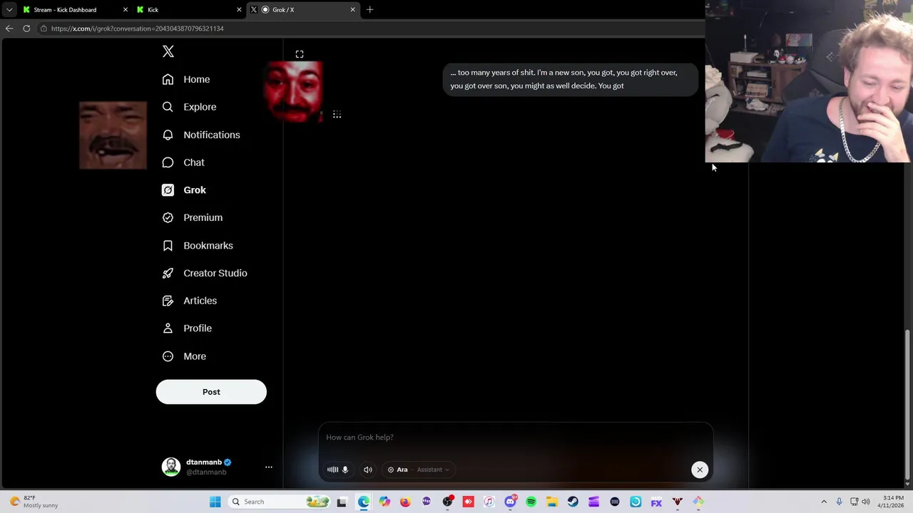Click the Post button
This screenshot has height=513, width=913.
(x=211, y=392)
